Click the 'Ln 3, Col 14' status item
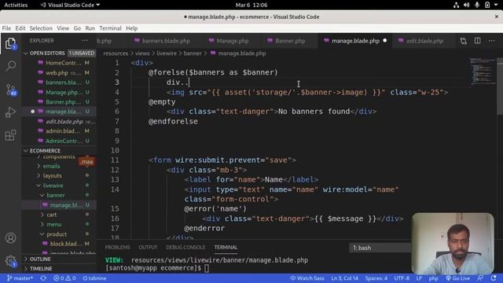The image size is (503, 283). click(x=344, y=278)
